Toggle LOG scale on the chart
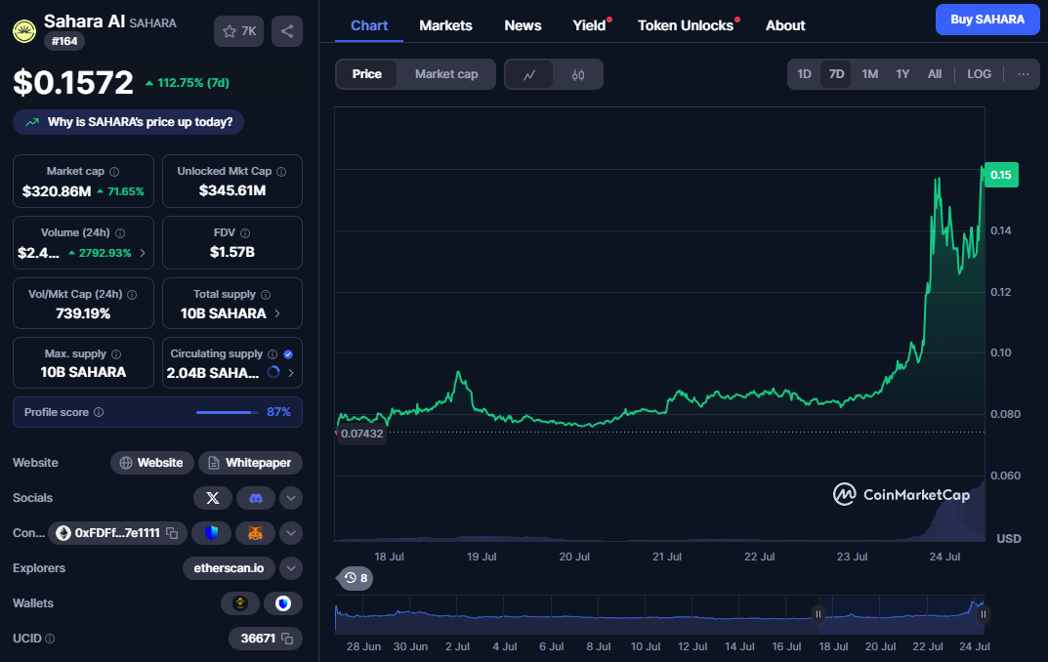This screenshot has height=662, width=1048. pos(980,74)
